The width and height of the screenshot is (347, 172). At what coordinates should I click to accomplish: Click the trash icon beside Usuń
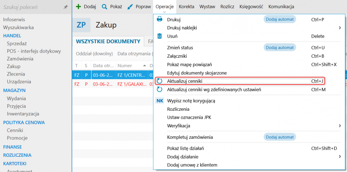pos(160,36)
